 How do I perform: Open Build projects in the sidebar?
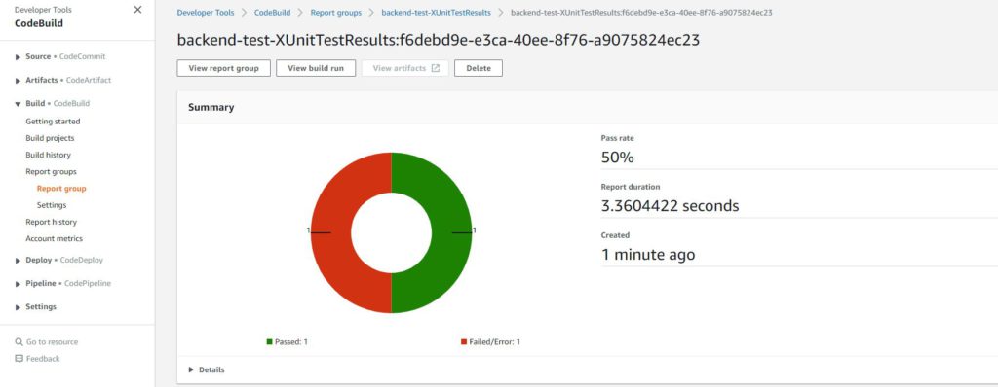[50, 138]
